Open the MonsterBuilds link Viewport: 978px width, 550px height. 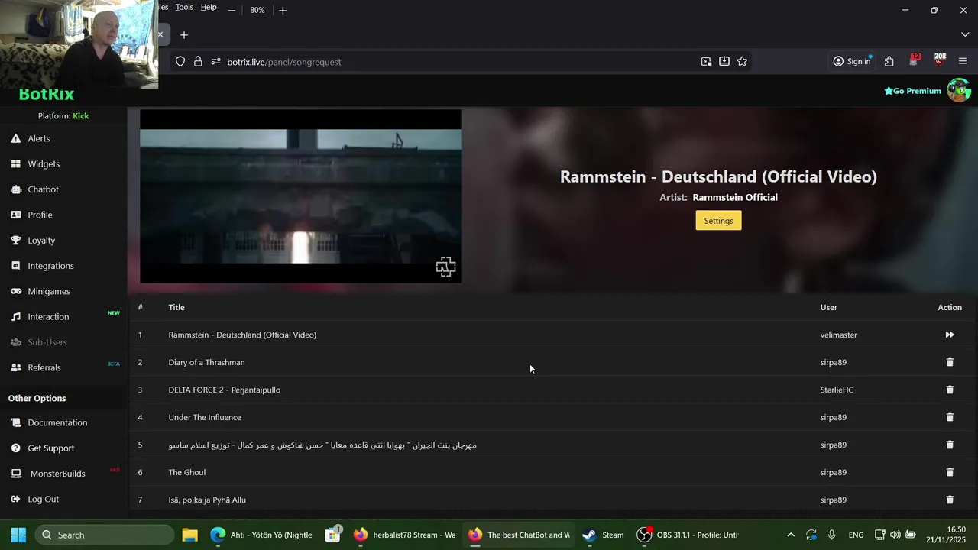pyautogui.click(x=57, y=474)
